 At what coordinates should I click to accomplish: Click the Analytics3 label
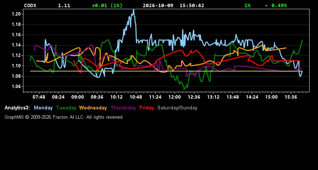click(17, 108)
